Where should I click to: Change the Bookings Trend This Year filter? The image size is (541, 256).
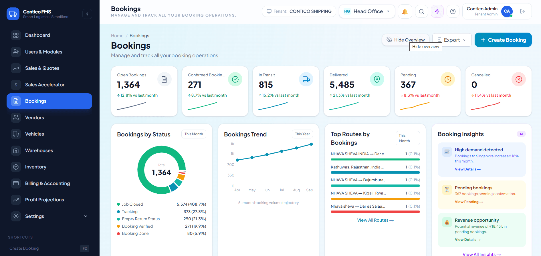click(302, 134)
